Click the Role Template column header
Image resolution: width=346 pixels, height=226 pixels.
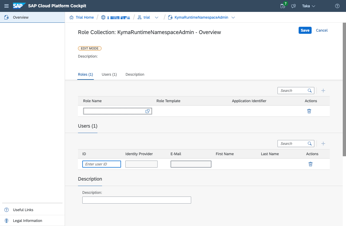pyautogui.click(x=168, y=101)
